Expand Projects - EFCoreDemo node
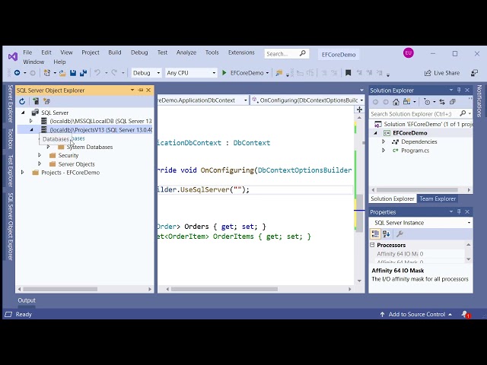 point(22,172)
